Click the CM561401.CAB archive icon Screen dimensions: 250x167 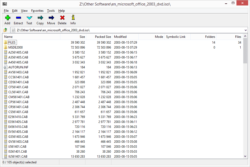coord(5,97)
